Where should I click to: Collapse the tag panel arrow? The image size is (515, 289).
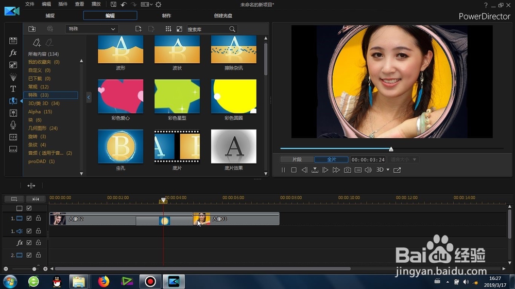[x=89, y=97]
